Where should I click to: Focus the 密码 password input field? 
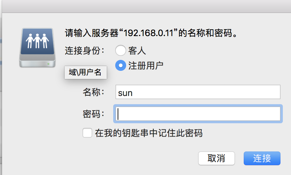(x=197, y=114)
